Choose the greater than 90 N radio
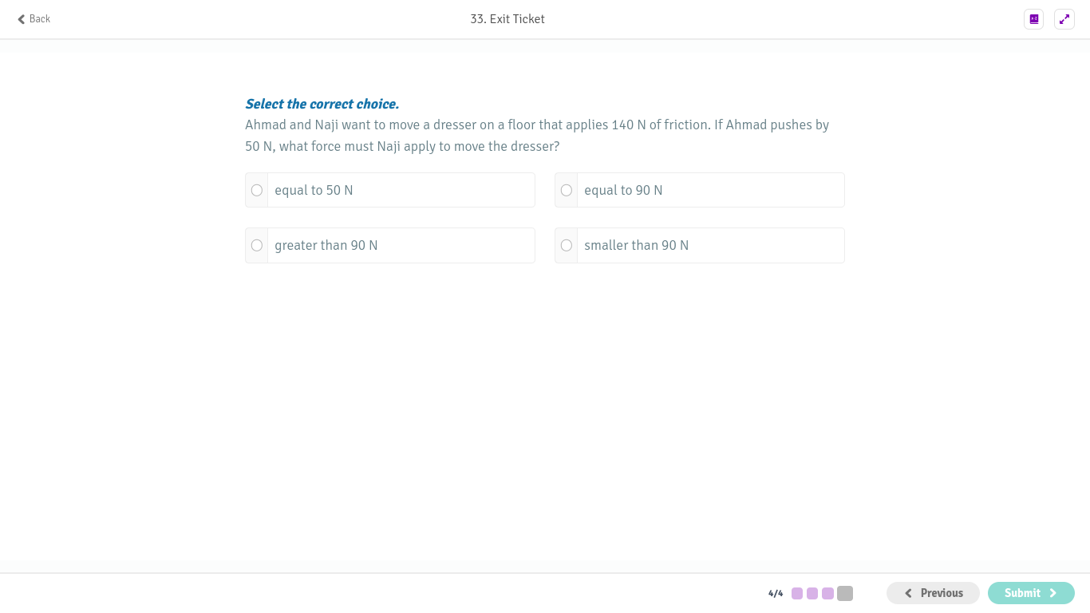Screen dimensions: 1090x613 (x=257, y=245)
